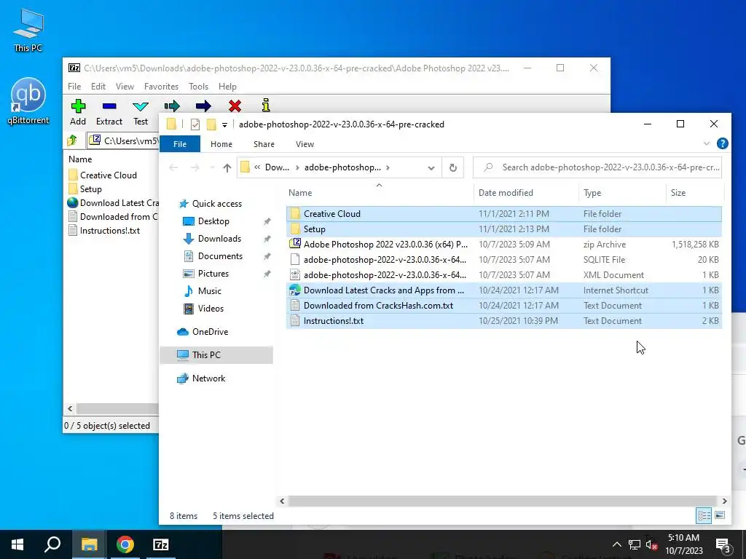Open address bar history dropdown
746x559 pixels.
(431, 168)
